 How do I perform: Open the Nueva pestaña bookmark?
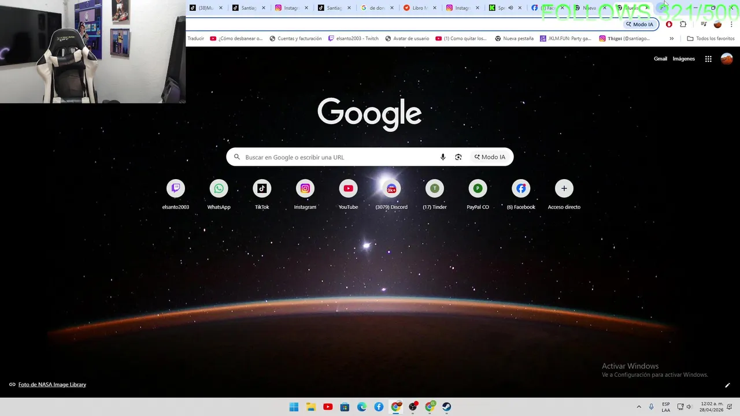[x=514, y=39]
